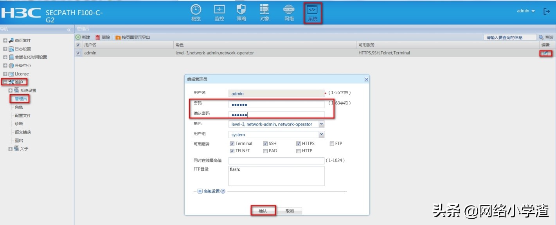Open the 网络 network globe icon
Screen dimensions: 556x225
point(289,9)
